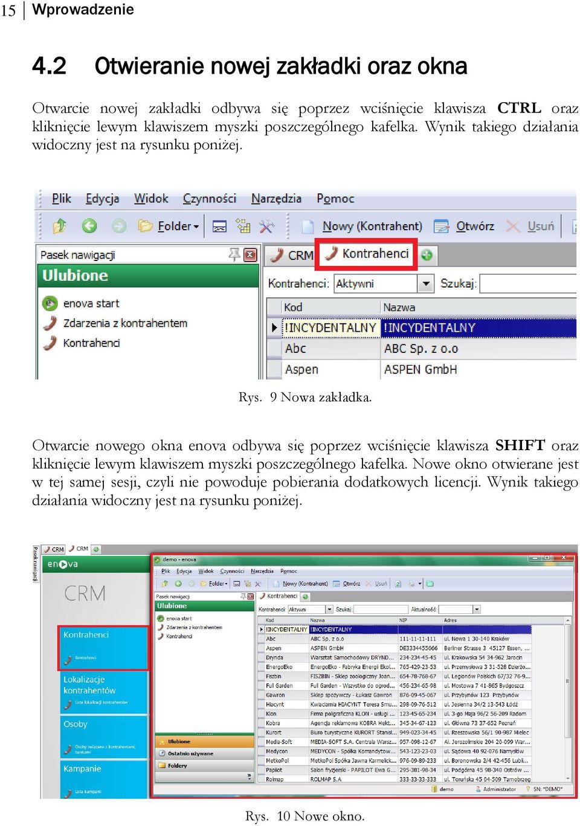Select the ASPEN GmbH row in figure 9

tap(421, 369)
